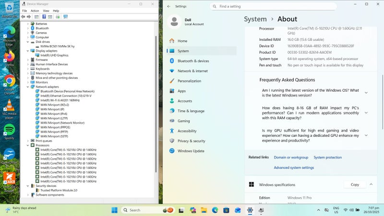Open Bluetooth & devices in Settings sidebar
384x216 pixels.
(x=193, y=61)
